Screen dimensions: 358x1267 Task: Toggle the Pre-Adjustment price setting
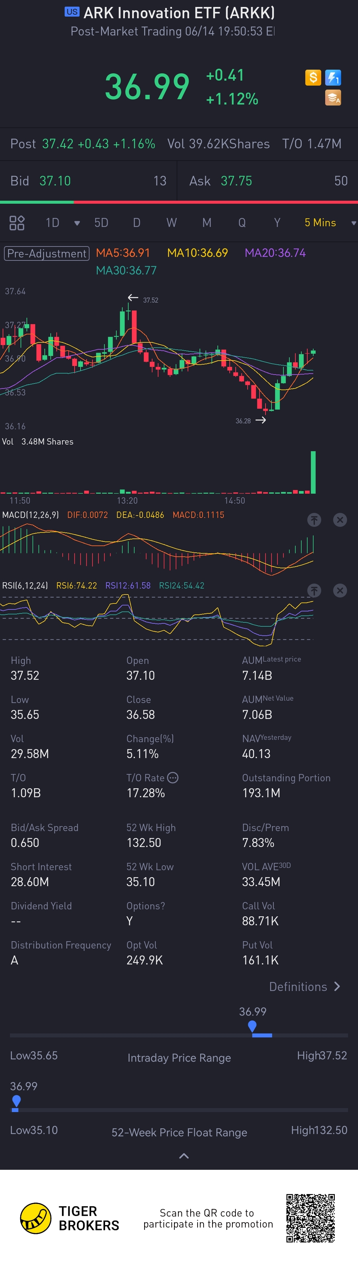47,253
